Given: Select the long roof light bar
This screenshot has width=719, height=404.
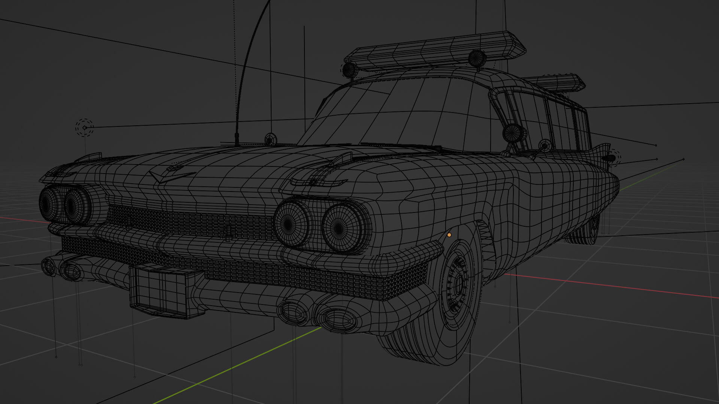Looking at the screenshot, I should (435, 51).
